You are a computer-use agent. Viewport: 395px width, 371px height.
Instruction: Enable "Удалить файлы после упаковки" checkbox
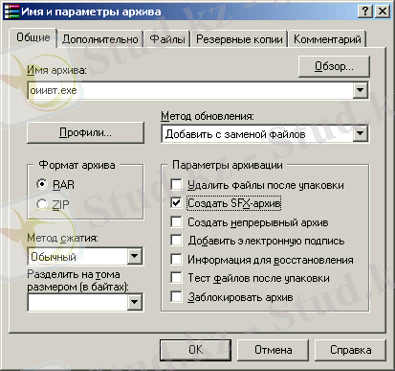pos(176,184)
